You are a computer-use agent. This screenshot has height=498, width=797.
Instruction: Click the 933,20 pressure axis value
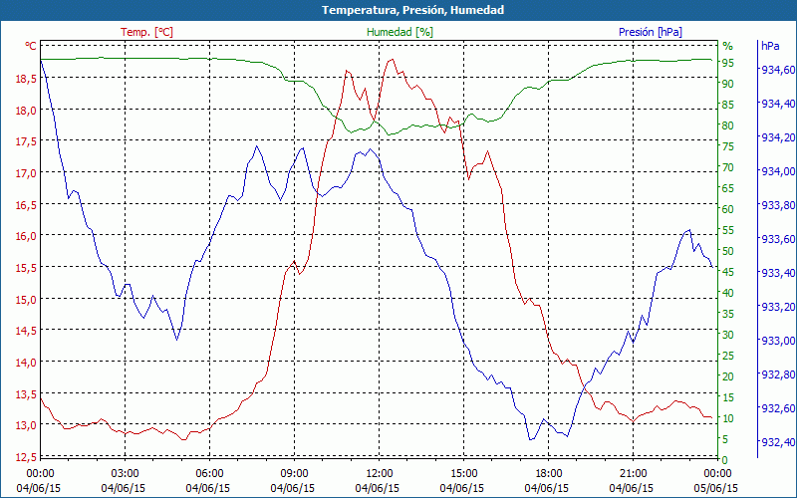pos(778,307)
